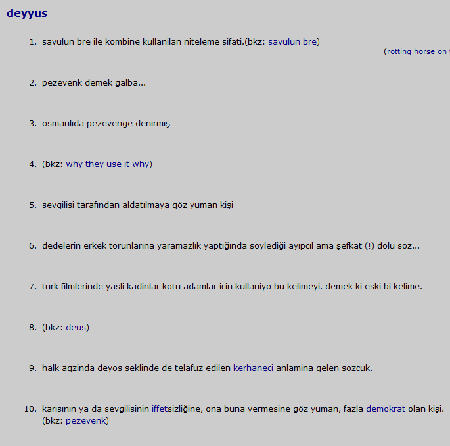Viewport: 450px width, 446px height.
Task: Follow the 'pezevenk' bkz link
Action: 85,420
